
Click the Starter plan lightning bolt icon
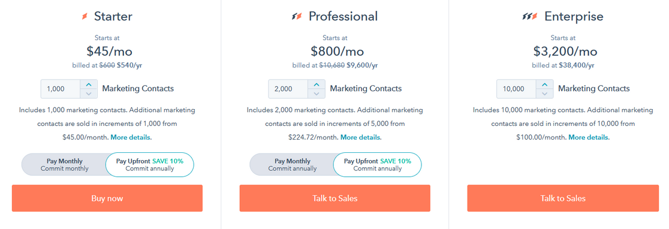pos(85,17)
